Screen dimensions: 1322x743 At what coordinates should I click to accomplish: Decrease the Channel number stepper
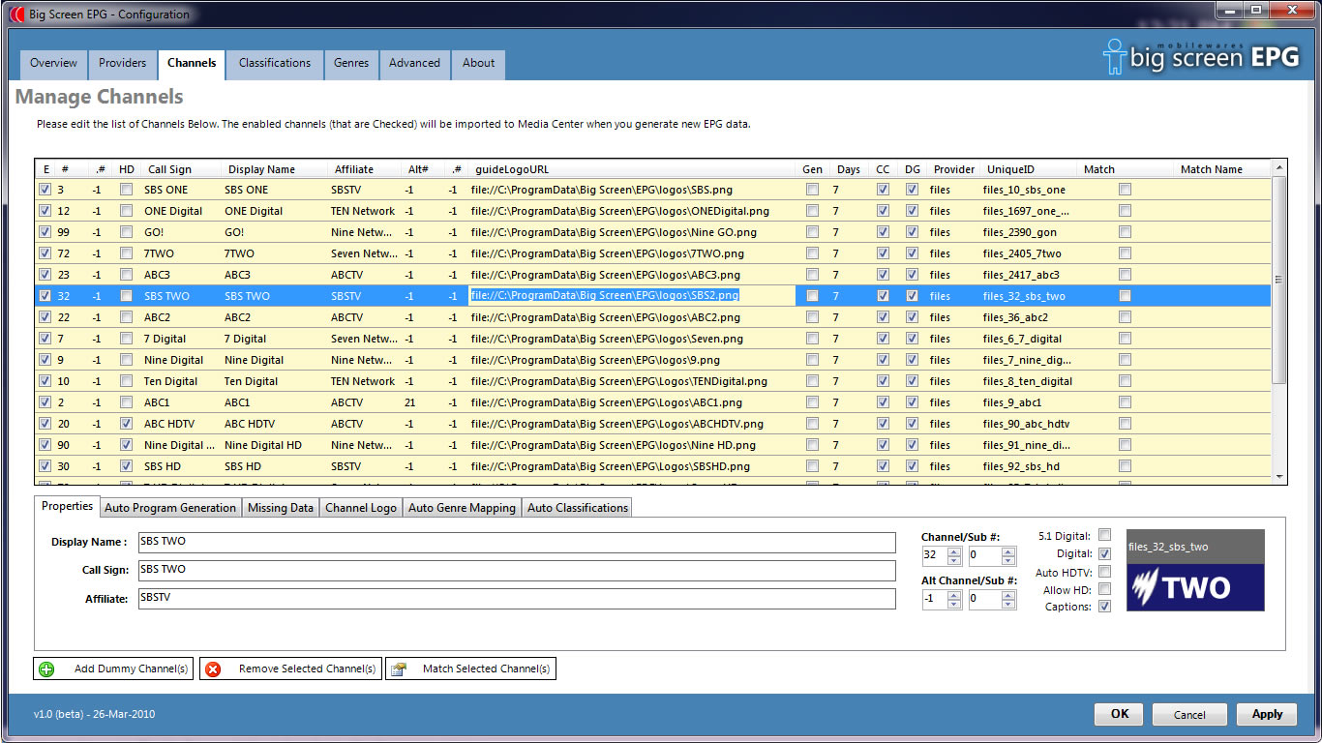(x=953, y=560)
